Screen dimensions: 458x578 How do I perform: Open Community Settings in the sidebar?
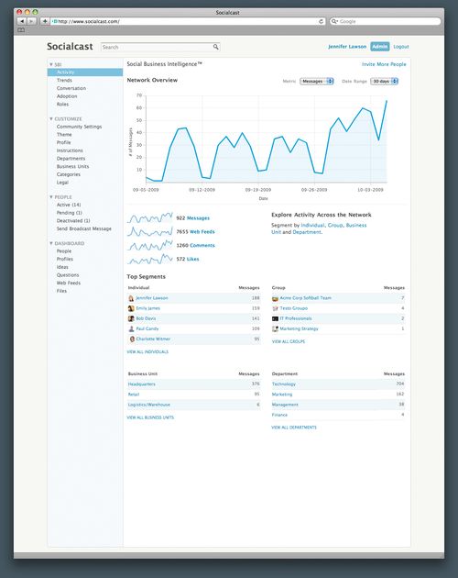pos(79,127)
